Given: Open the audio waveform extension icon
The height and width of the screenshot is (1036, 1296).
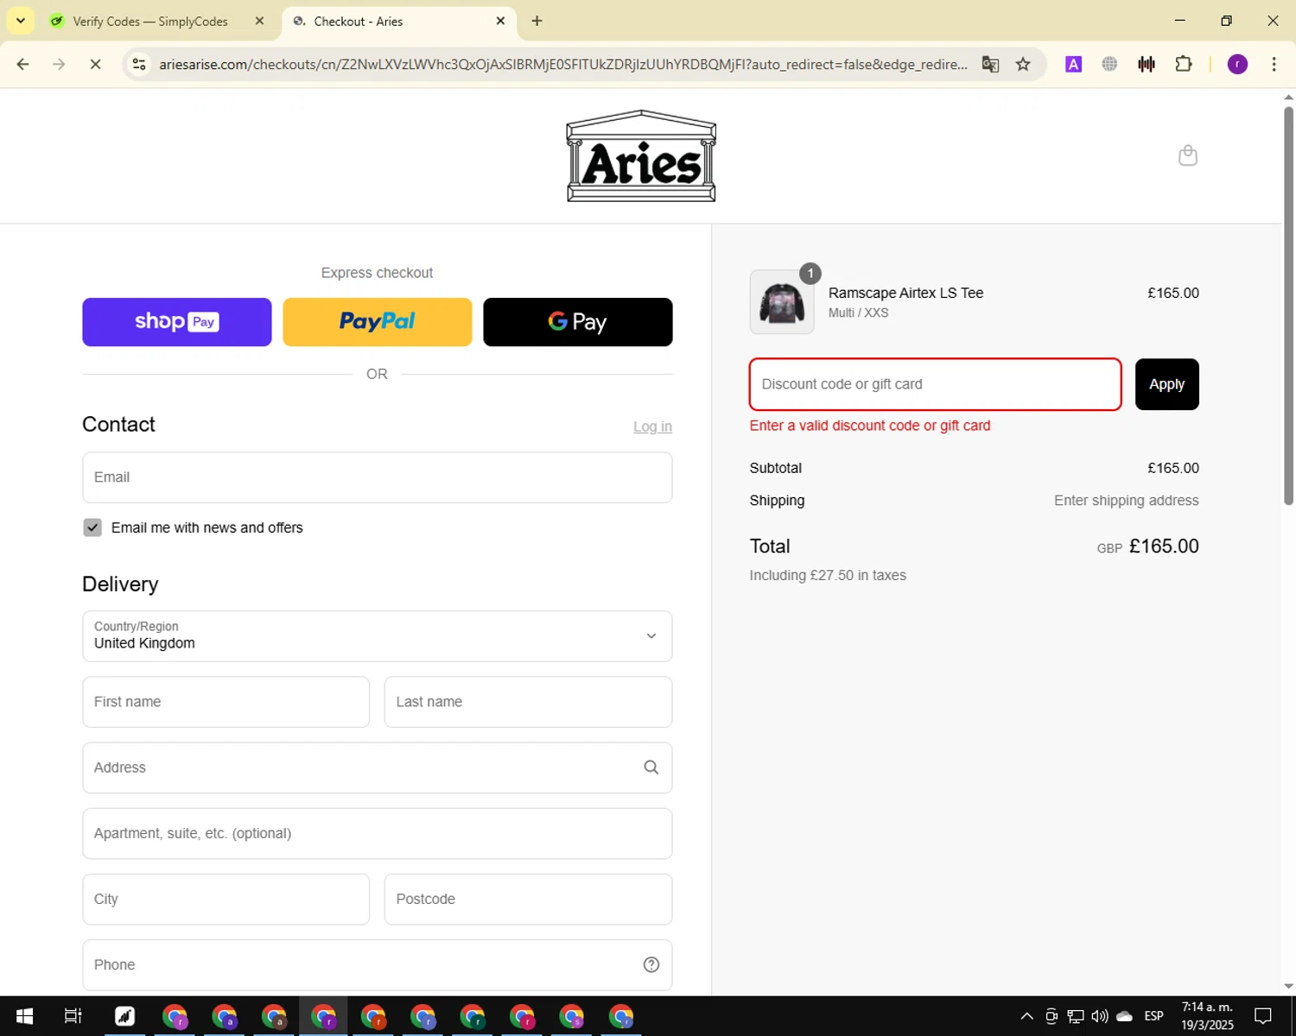Looking at the screenshot, I should click(x=1147, y=64).
